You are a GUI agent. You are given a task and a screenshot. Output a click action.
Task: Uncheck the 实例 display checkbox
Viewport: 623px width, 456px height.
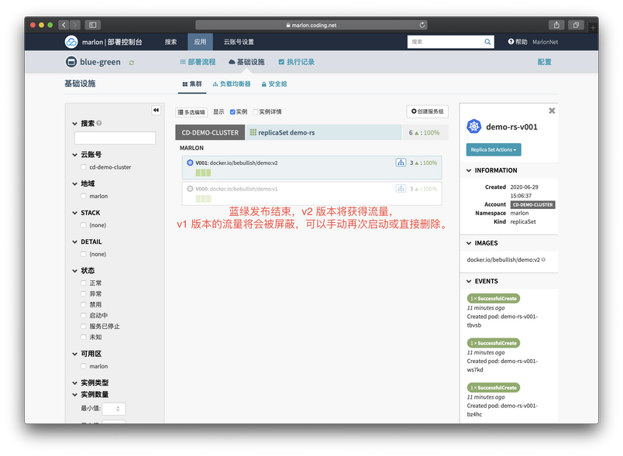(232, 112)
